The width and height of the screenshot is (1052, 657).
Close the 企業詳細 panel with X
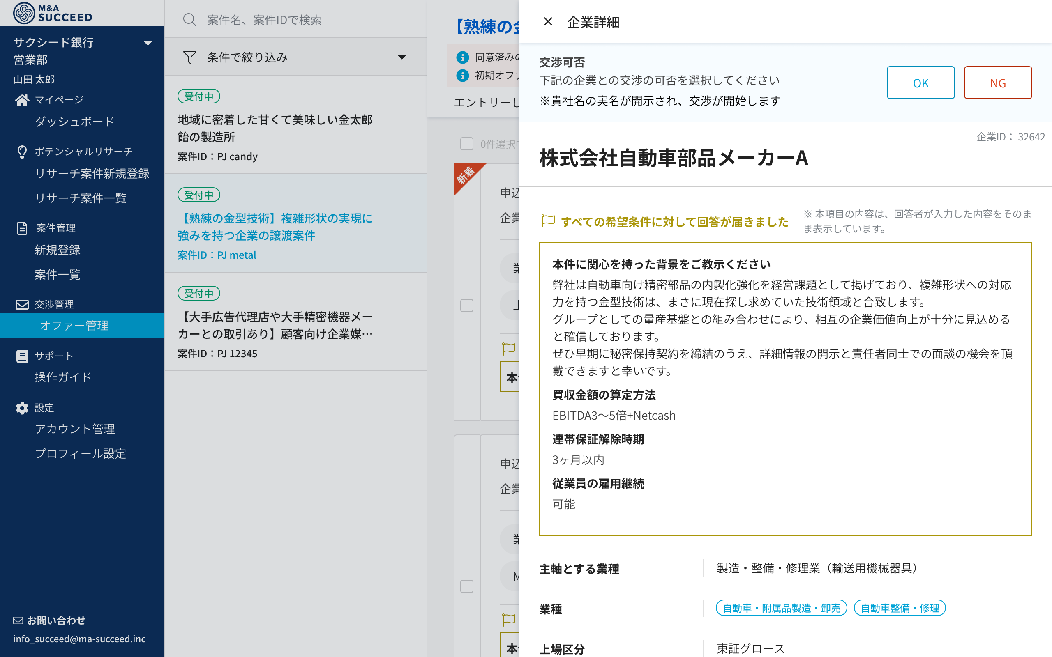[548, 21]
